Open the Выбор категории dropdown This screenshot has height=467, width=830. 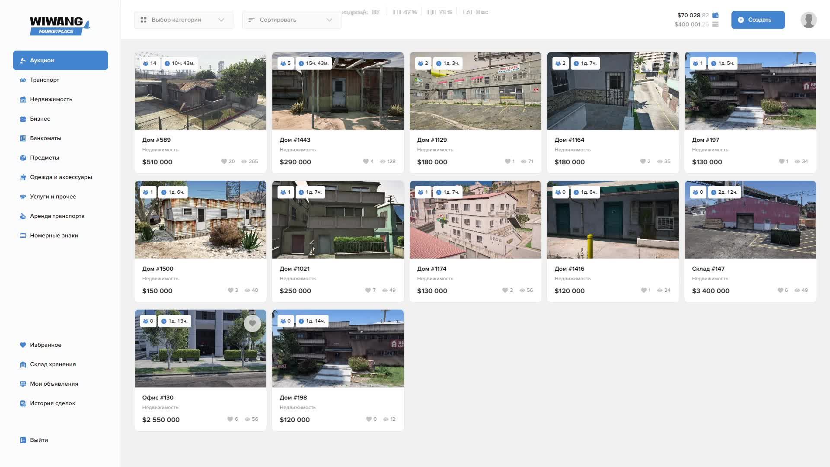(183, 20)
